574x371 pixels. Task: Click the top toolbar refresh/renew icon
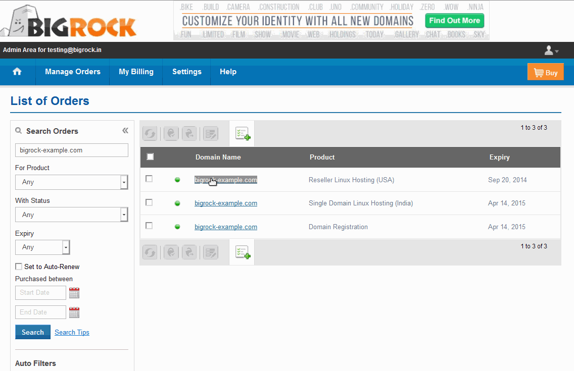click(x=150, y=134)
